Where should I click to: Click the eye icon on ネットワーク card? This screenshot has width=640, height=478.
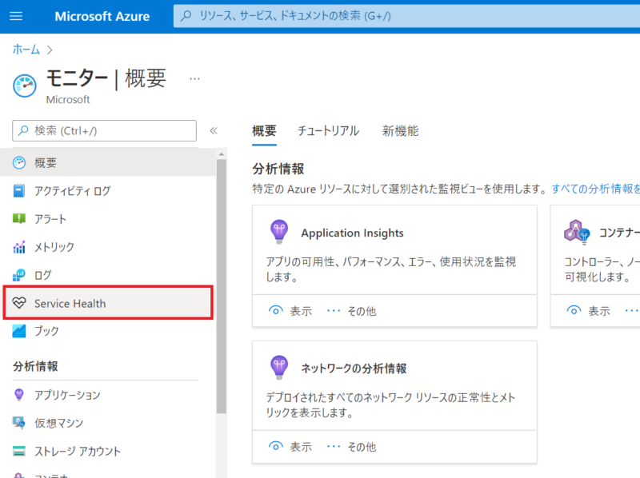pos(275,446)
